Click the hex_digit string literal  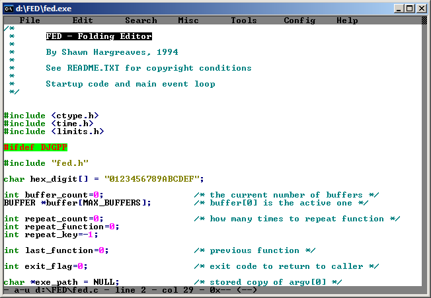[x=154, y=179]
